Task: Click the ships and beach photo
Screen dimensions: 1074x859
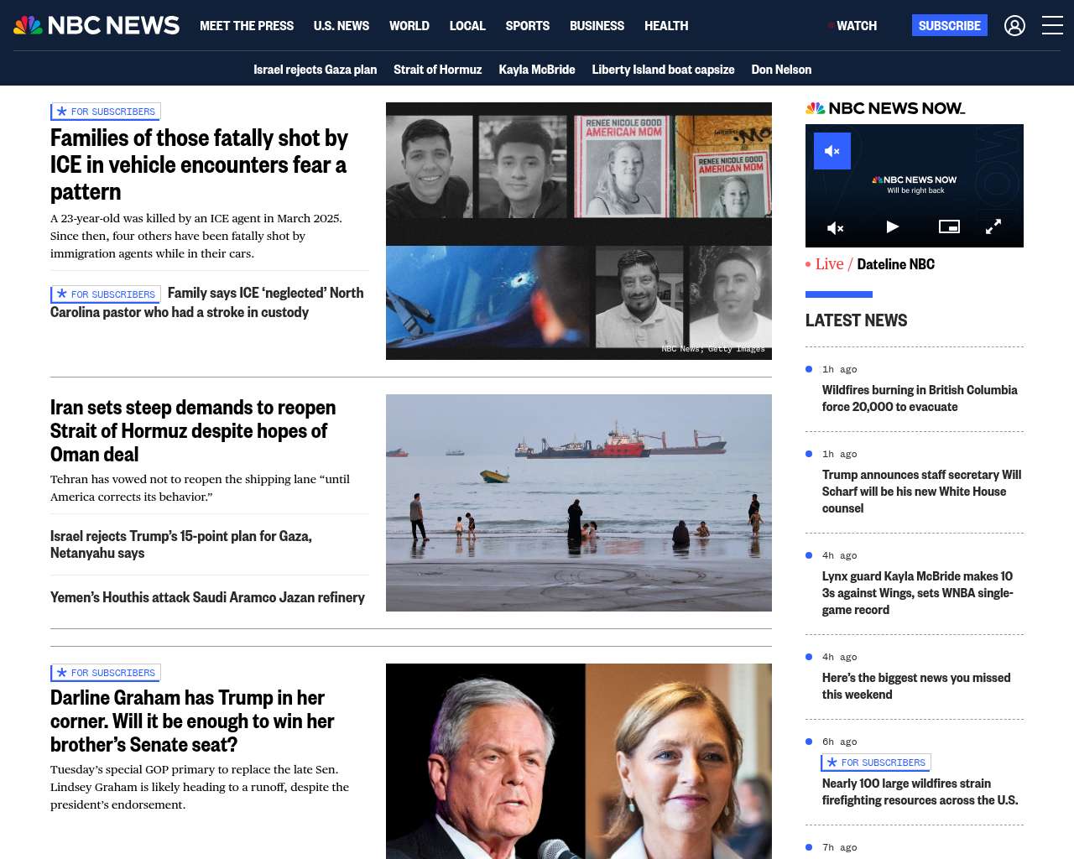Action: pos(579,502)
